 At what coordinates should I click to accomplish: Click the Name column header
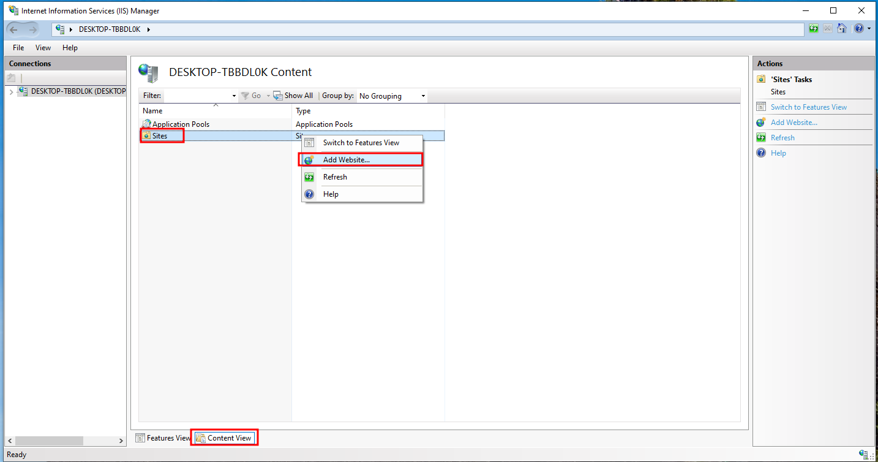coord(152,111)
